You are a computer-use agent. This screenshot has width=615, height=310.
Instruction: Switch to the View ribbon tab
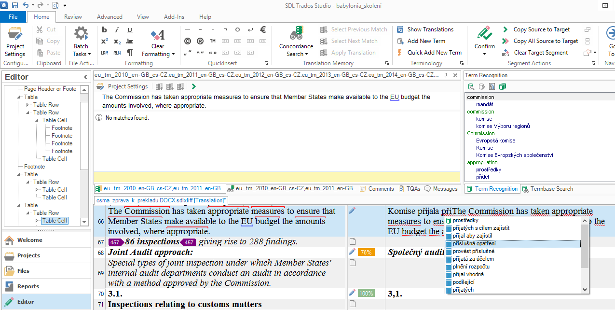143,16
